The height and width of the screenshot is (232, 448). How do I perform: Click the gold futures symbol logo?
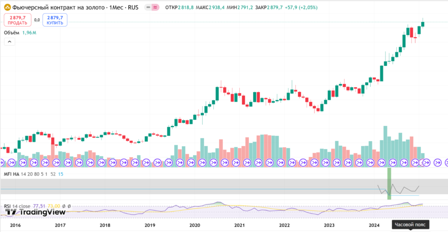click(7, 7)
